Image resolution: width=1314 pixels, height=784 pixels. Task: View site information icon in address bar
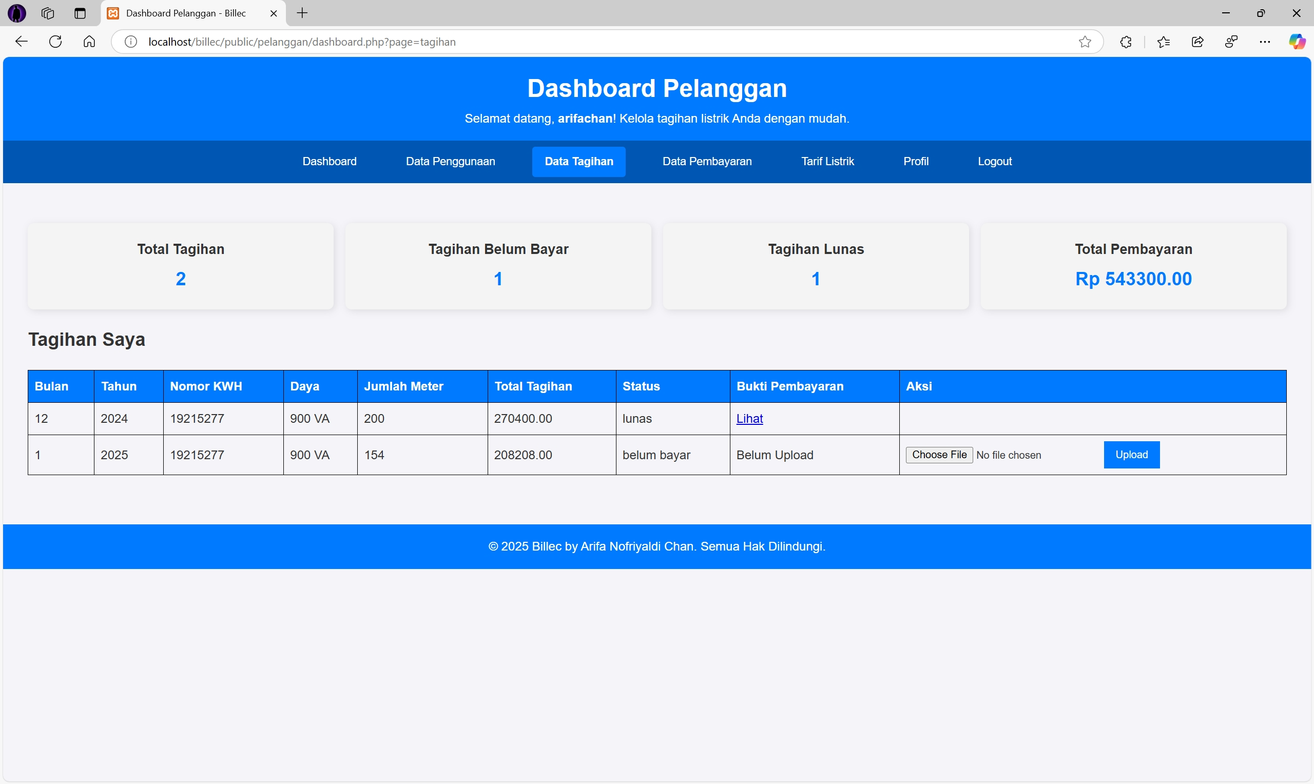point(131,42)
